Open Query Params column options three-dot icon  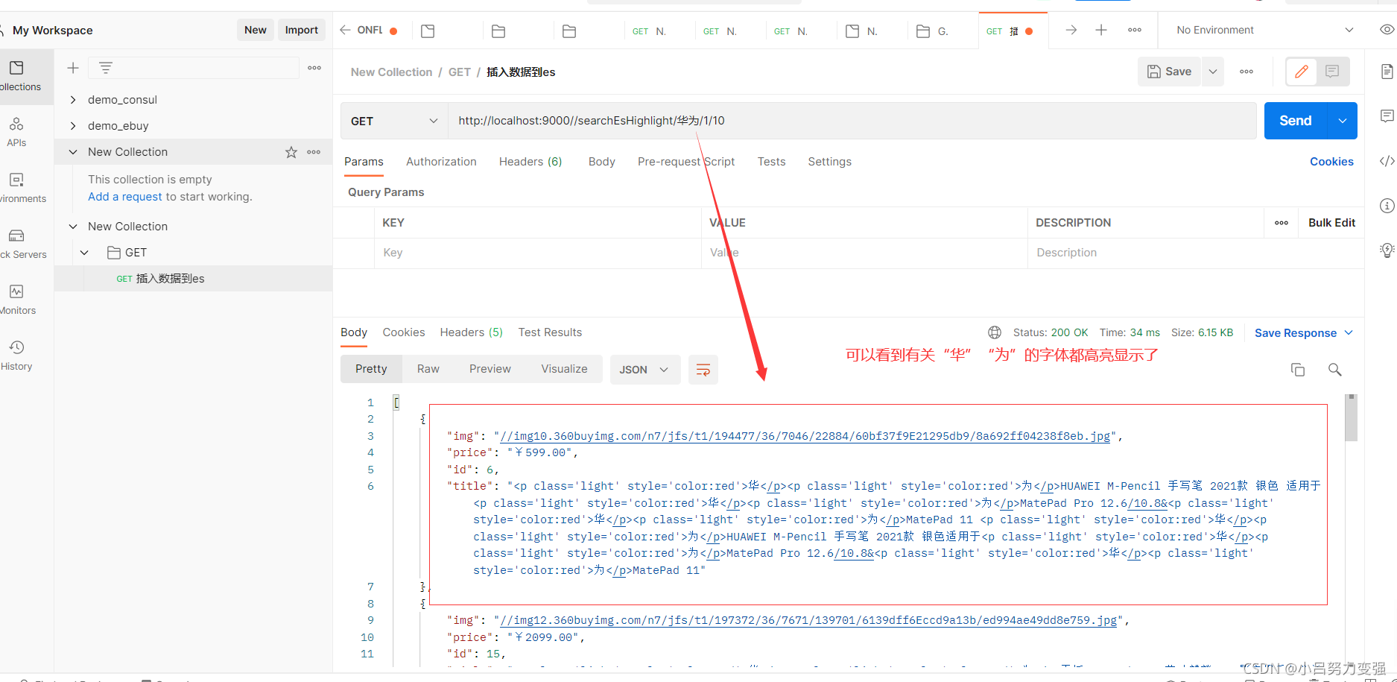(x=1282, y=223)
